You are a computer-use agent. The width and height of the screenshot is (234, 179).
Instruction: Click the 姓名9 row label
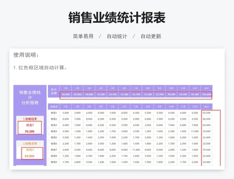54,162
